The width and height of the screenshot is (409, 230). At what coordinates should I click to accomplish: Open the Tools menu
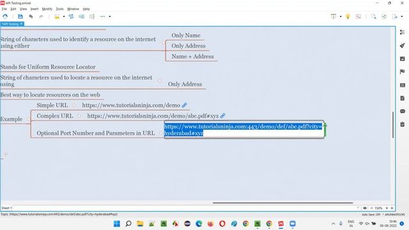point(59,9)
